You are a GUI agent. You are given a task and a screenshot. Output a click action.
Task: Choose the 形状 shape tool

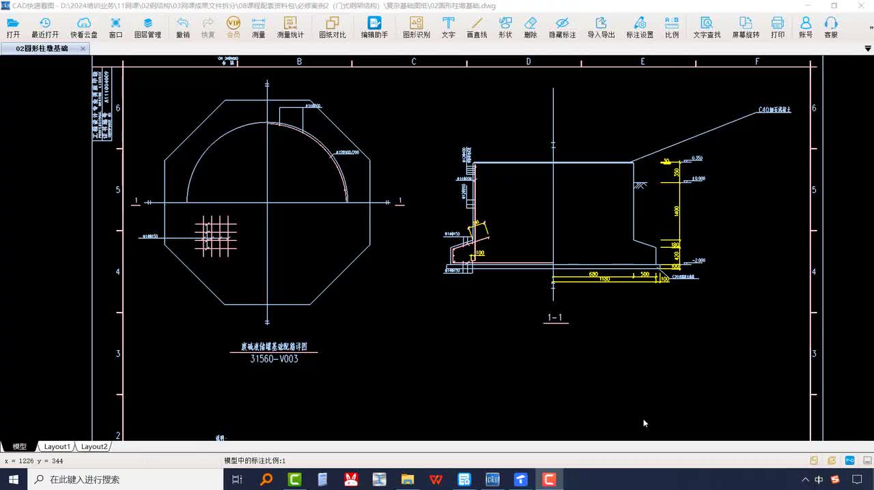[x=505, y=28]
